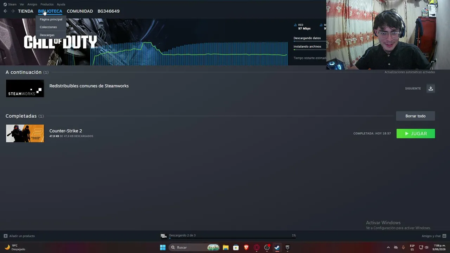The image size is (450, 253).
Task: Click the SIGUIENTE label for Steamworks
Action: coord(413,89)
